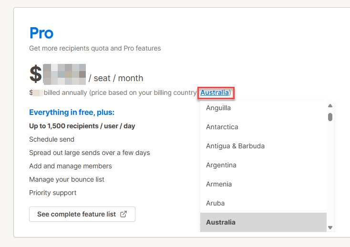The width and height of the screenshot is (350, 247).
Task: Click the scrollbar up arrow in country list
Action: (330, 106)
